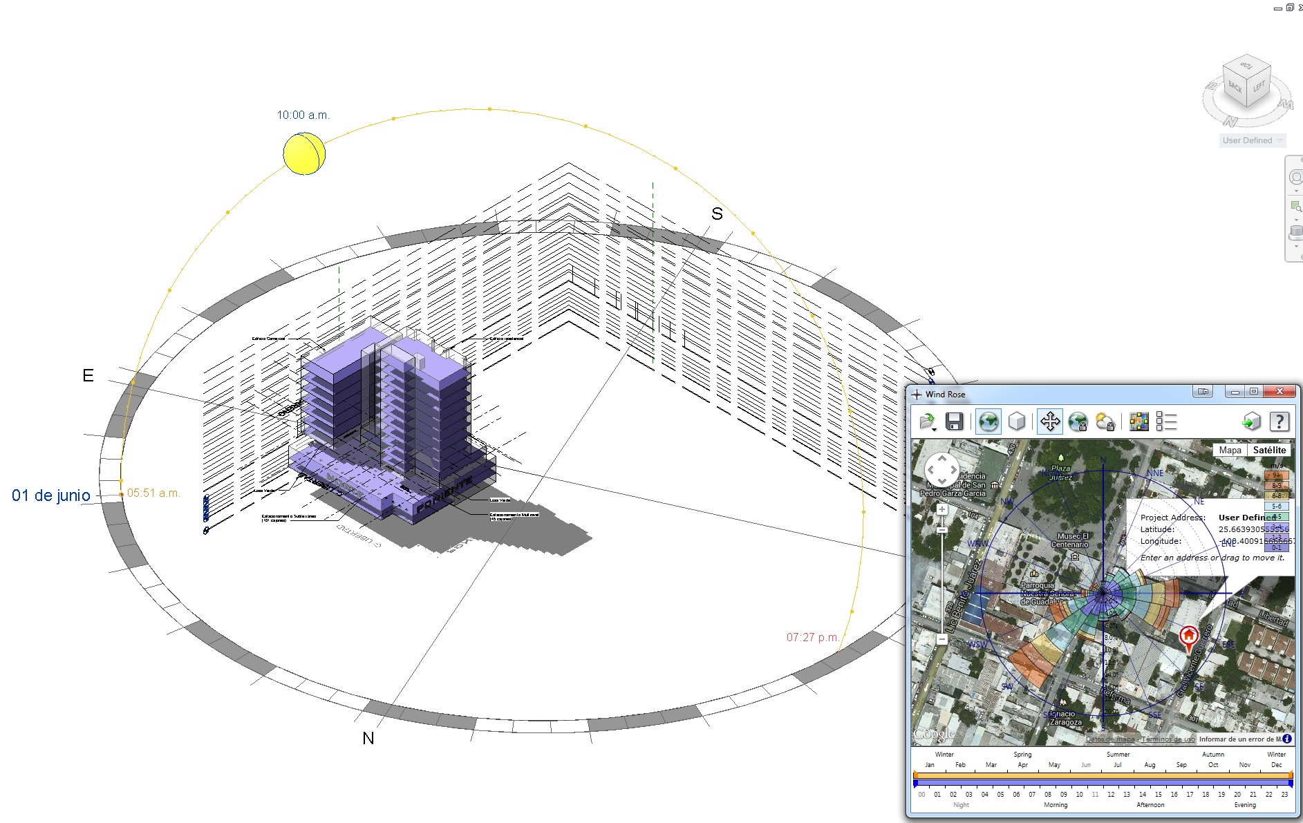Click the locked weather data icon
Screen dimensions: 1303x823
(x=1105, y=422)
